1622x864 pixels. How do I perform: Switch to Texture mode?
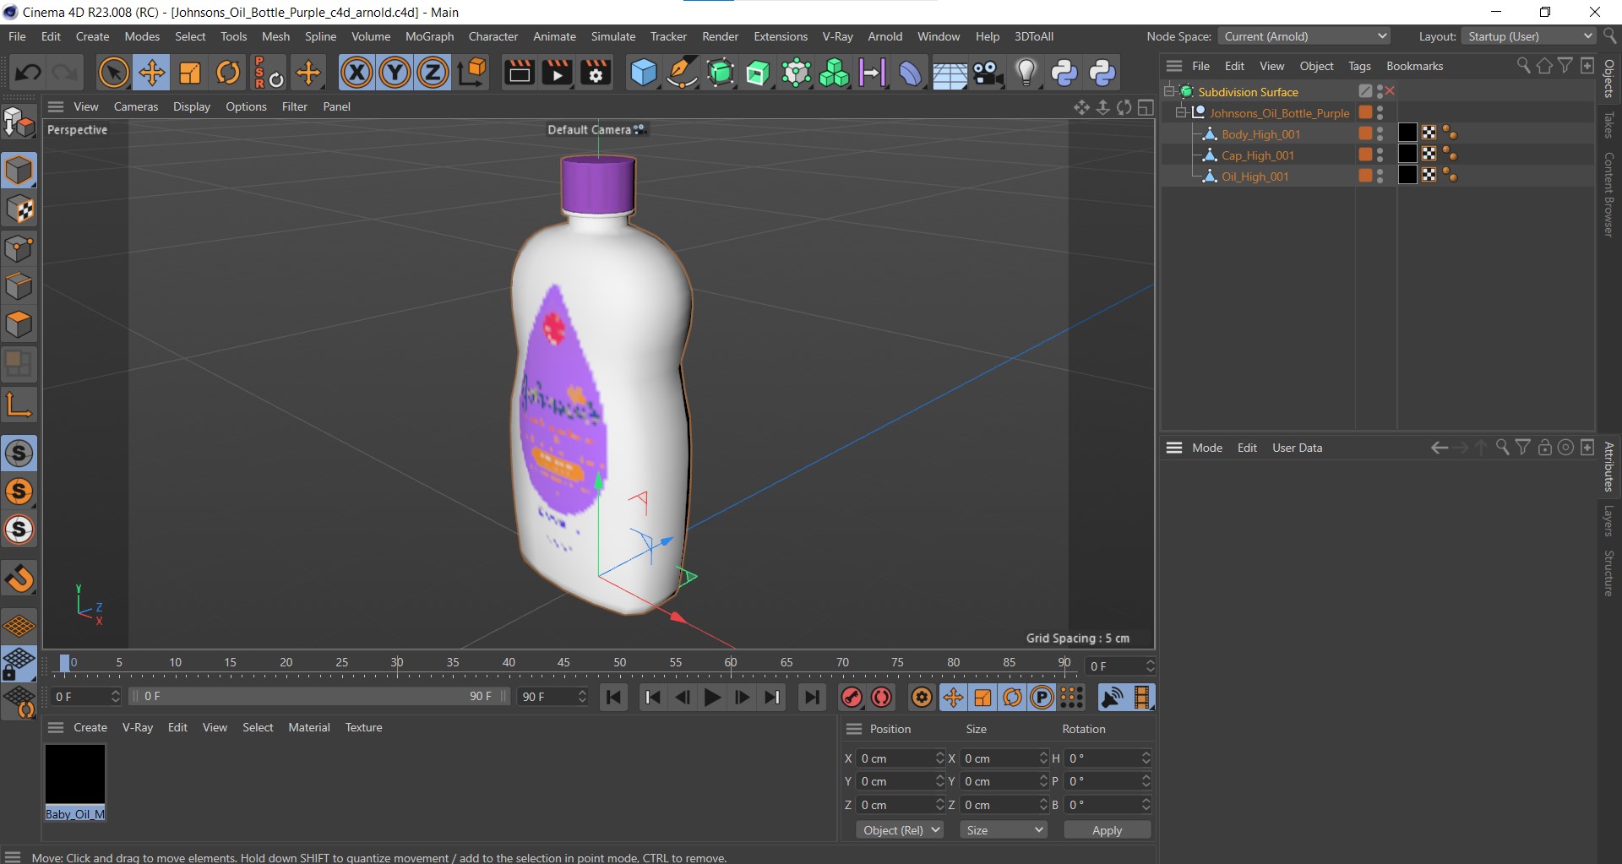point(19,209)
